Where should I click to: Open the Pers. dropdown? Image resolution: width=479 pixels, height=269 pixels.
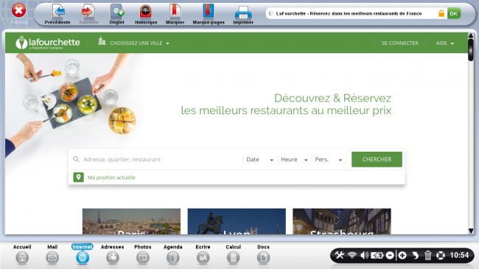point(329,159)
